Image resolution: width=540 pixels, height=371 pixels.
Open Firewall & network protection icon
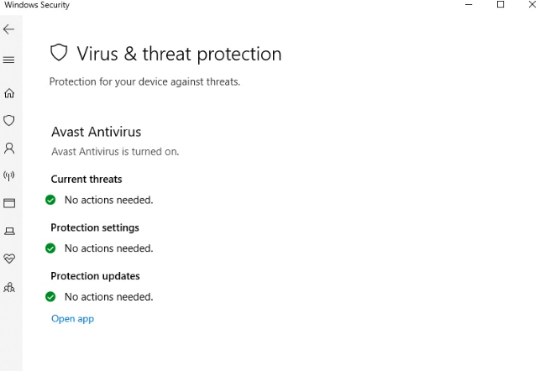(x=9, y=176)
